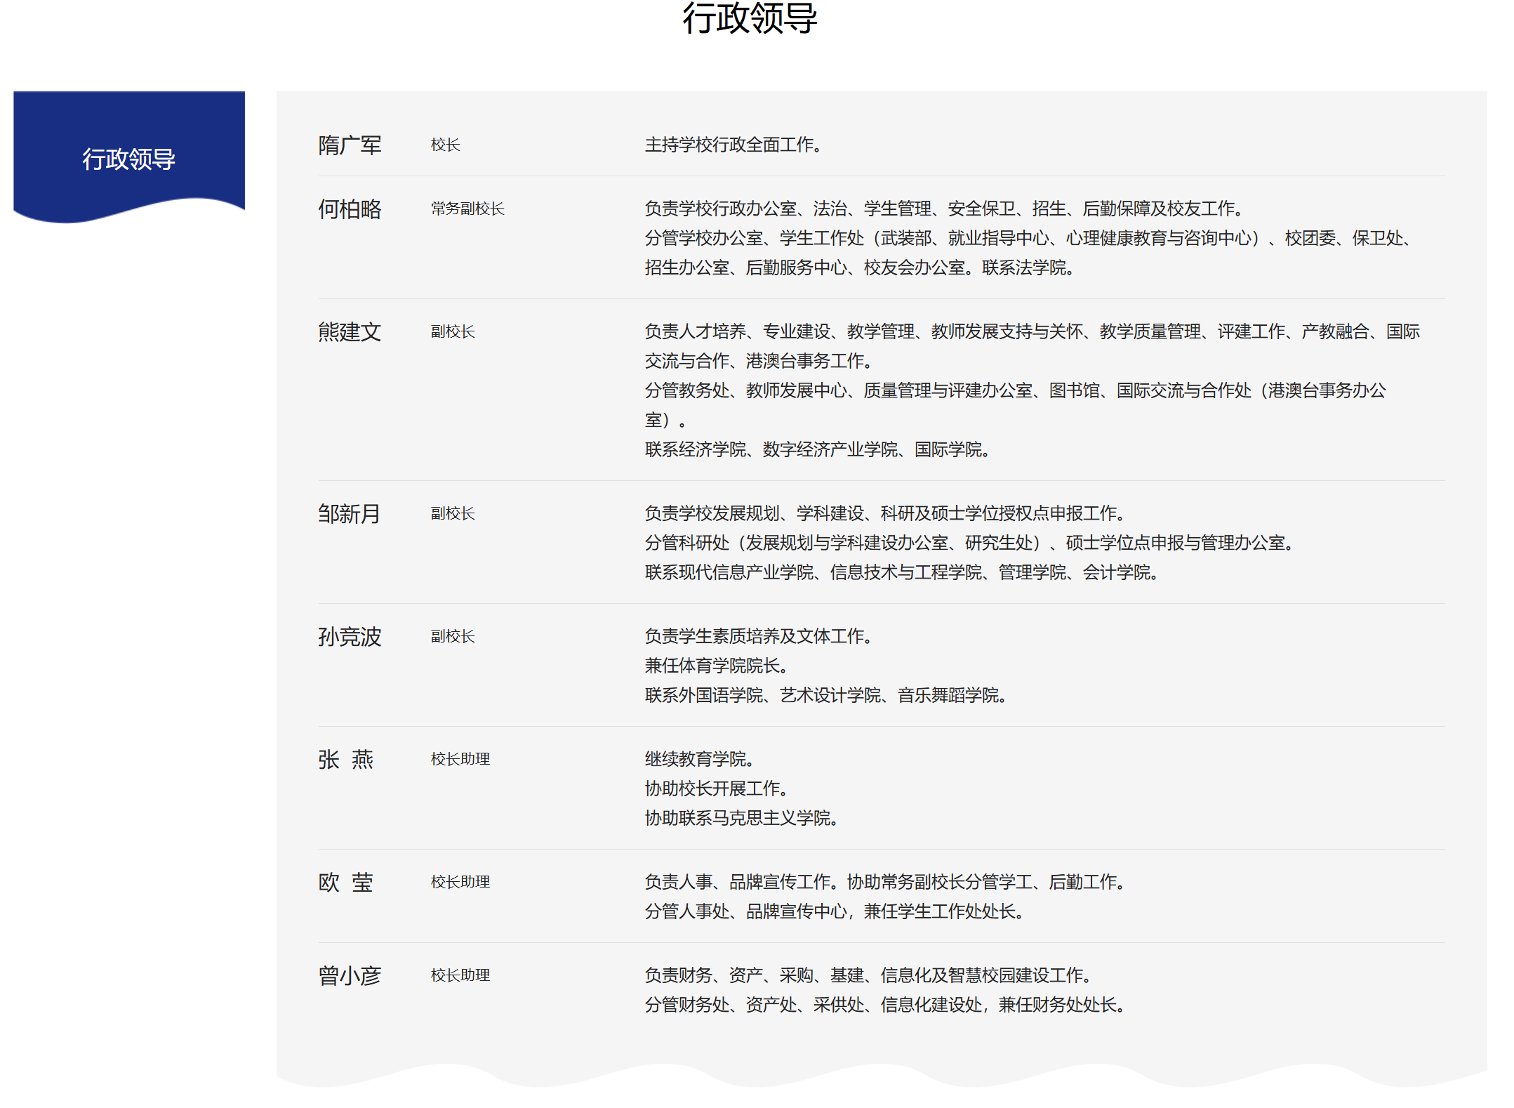Click line starting 分管学校办公室、学生工作处
The width and height of the screenshot is (1514, 1108).
click(1029, 238)
